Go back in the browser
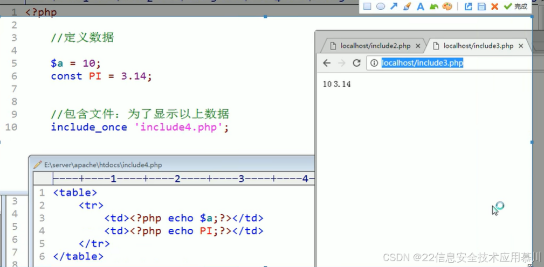The height and width of the screenshot is (267, 544). tap(327, 63)
